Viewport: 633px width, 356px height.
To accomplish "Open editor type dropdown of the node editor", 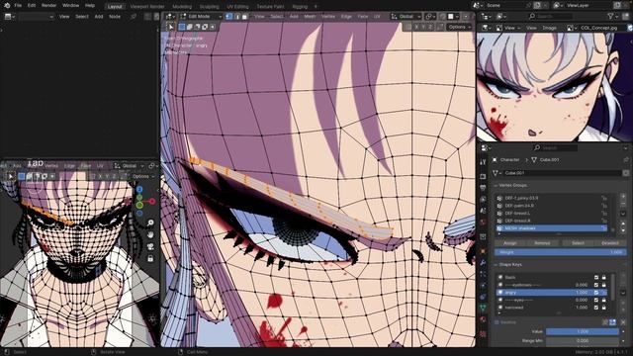I will tap(9, 17).
